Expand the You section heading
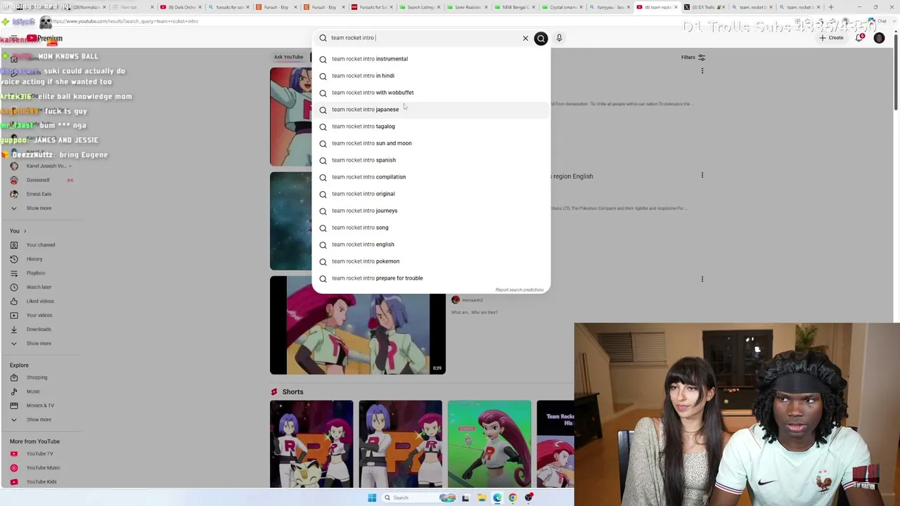The image size is (900, 506). [18, 231]
